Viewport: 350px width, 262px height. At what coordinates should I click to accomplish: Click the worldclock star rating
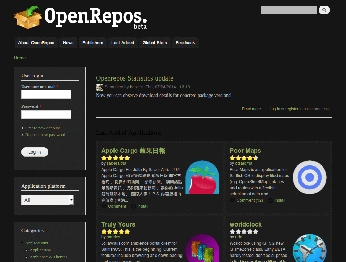[244, 232]
